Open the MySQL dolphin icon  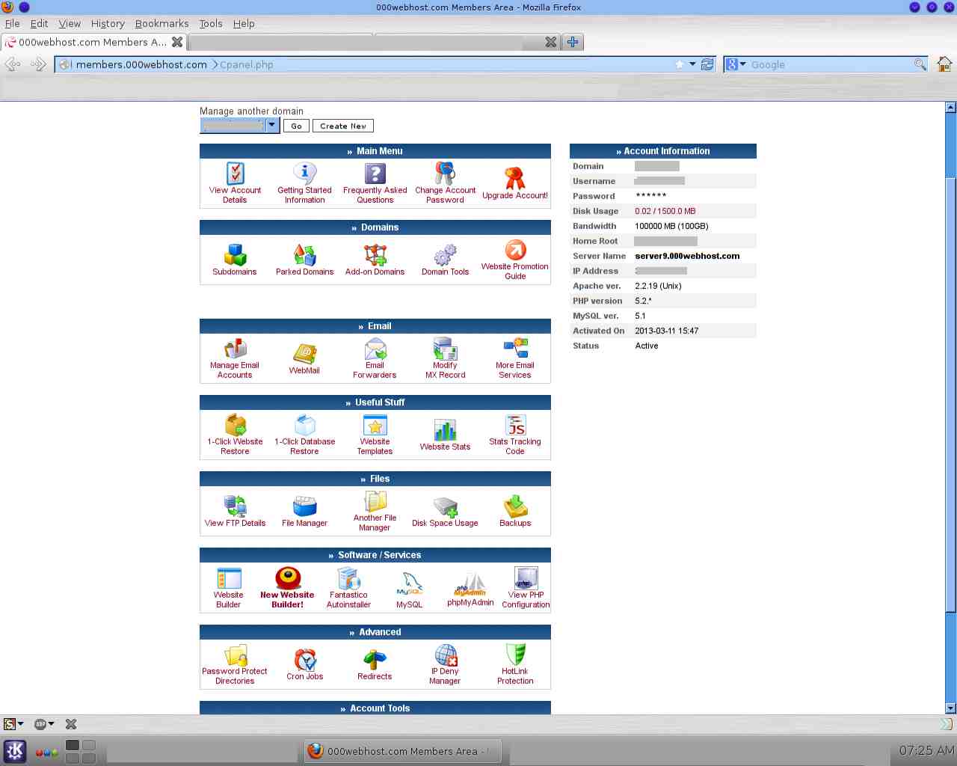pyautogui.click(x=410, y=583)
